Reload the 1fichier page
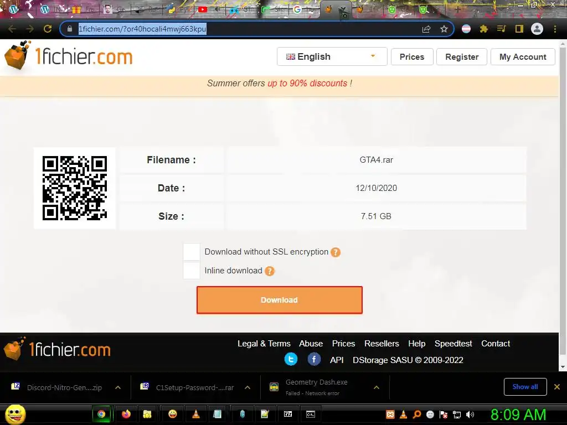This screenshot has height=425, width=567. (x=48, y=29)
